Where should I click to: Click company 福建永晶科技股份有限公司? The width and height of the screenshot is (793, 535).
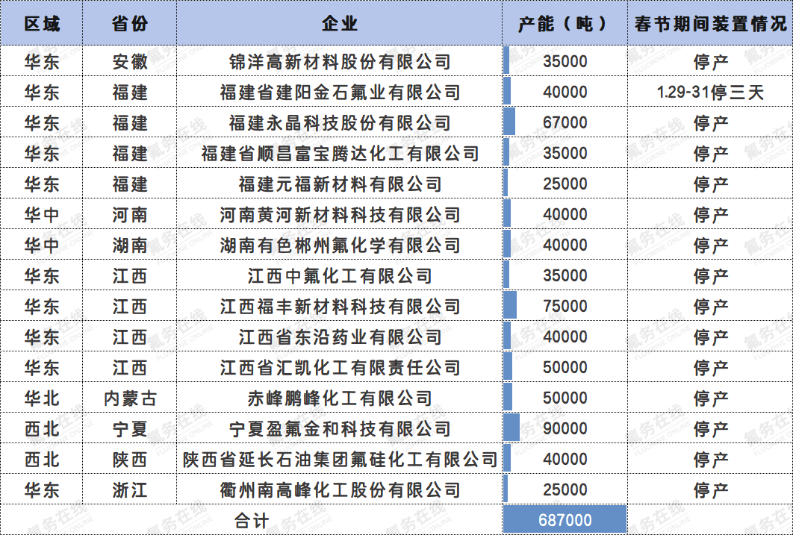(x=339, y=123)
